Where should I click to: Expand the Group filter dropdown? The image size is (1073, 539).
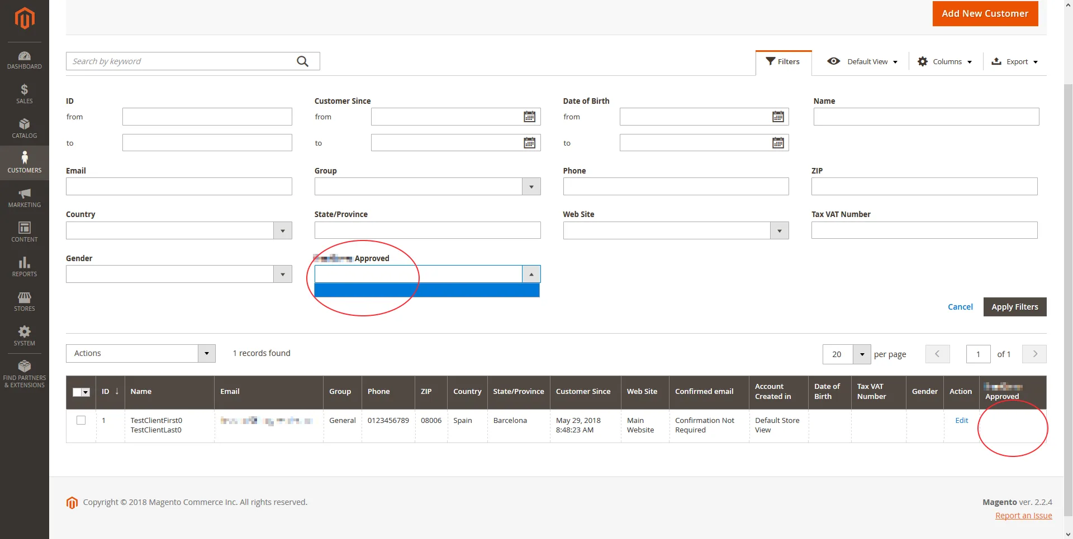click(x=531, y=186)
